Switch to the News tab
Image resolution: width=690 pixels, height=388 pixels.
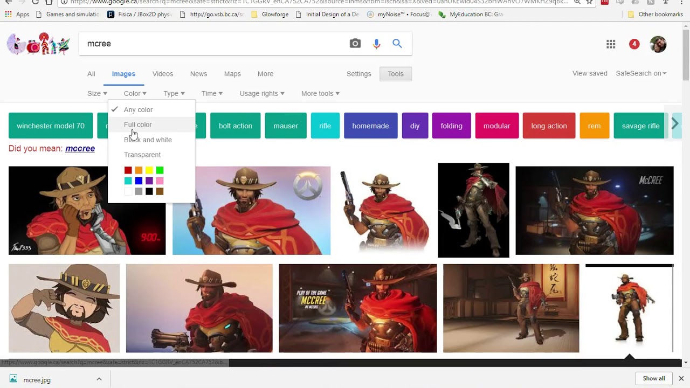198,74
